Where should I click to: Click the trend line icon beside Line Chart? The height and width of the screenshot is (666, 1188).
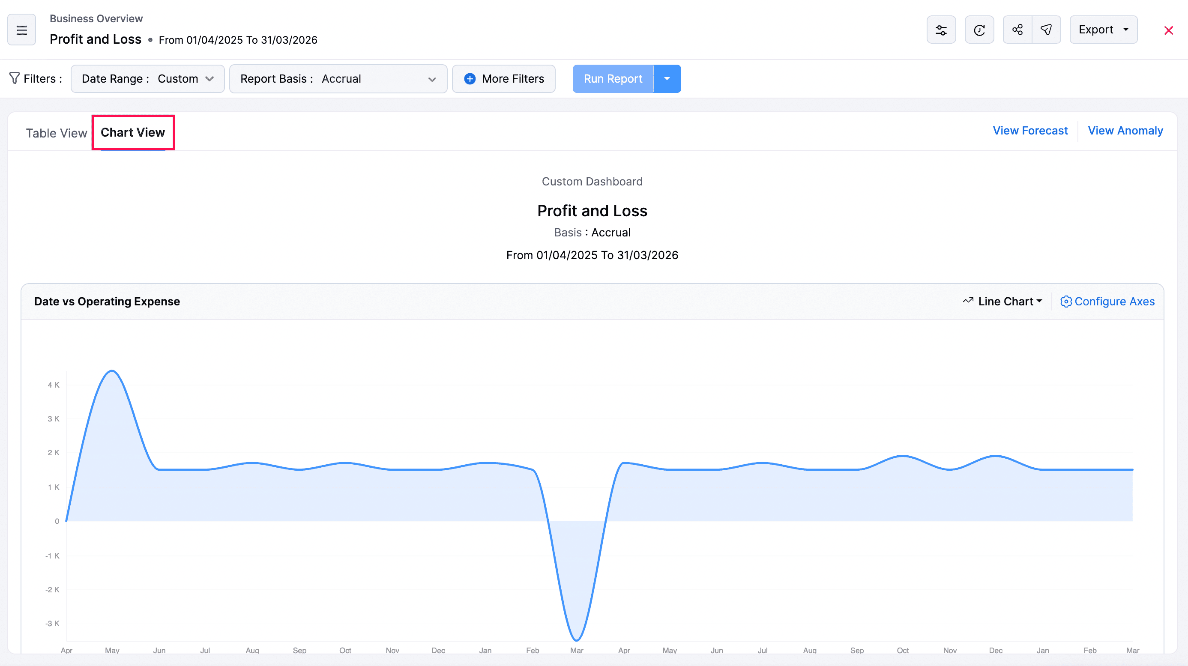coord(968,301)
